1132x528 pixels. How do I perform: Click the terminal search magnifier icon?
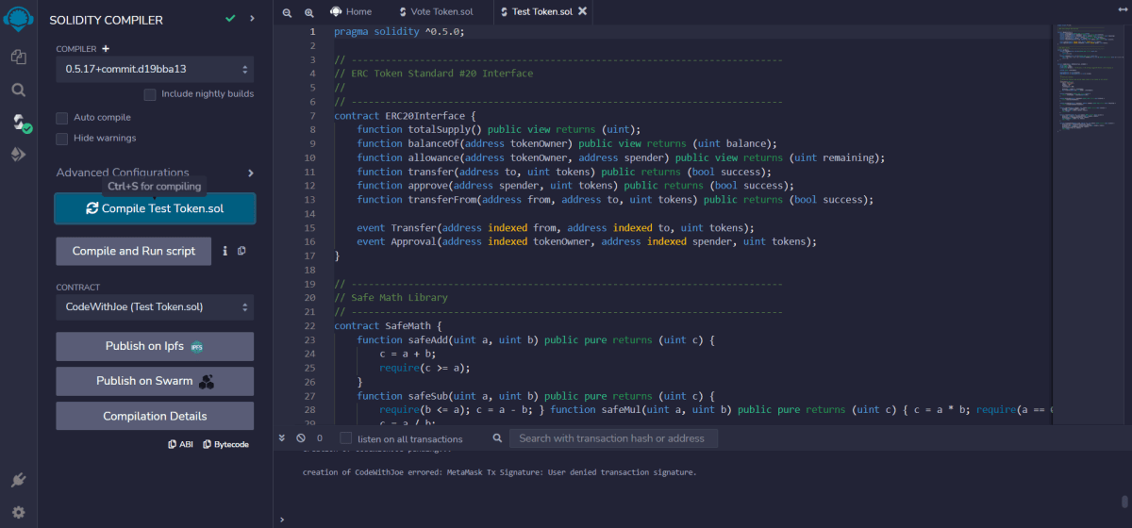pyautogui.click(x=497, y=438)
